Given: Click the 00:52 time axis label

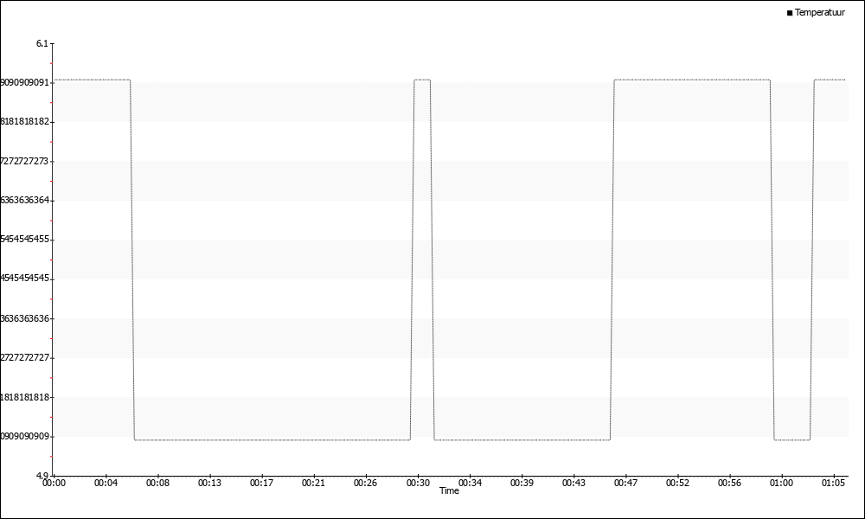Looking at the screenshot, I should [x=677, y=484].
